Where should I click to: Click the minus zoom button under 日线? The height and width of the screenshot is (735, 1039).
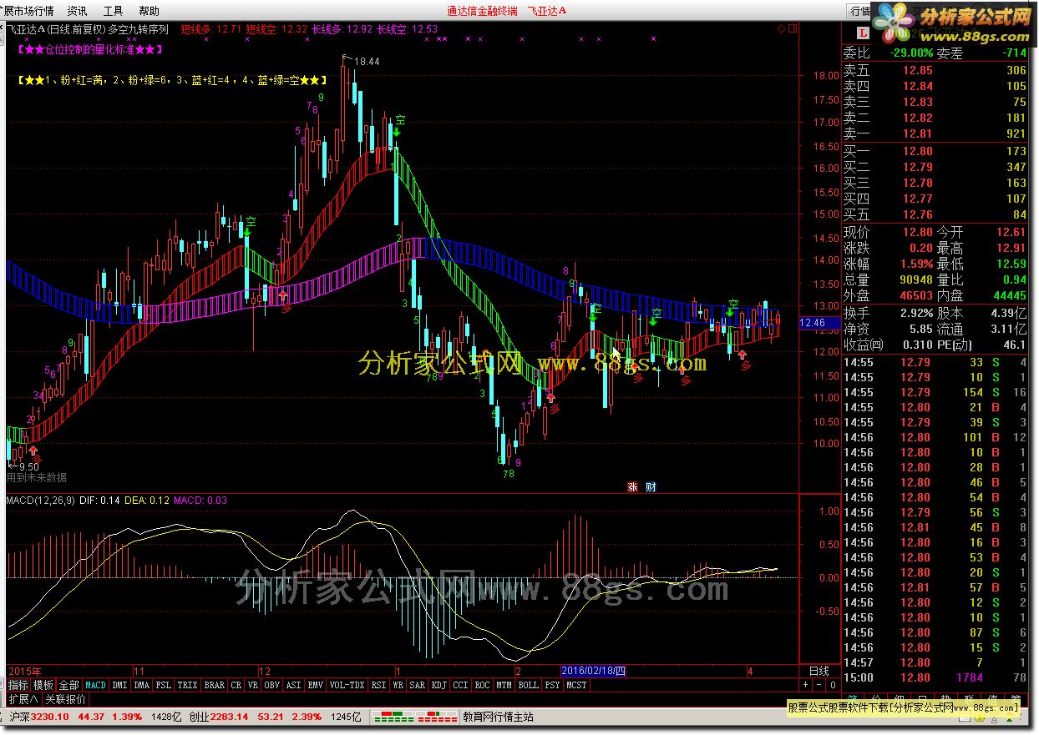click(819, 685)
